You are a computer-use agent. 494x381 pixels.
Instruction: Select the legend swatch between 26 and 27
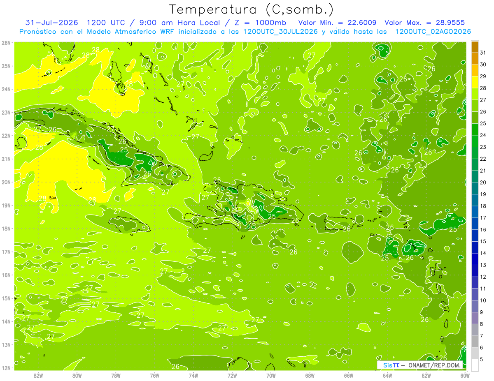point(475,106)
